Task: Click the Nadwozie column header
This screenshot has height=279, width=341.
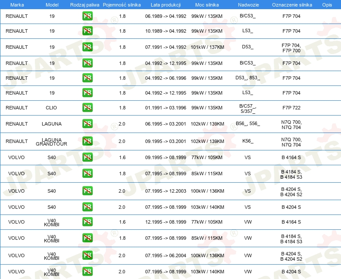Action: click(249, 5)
